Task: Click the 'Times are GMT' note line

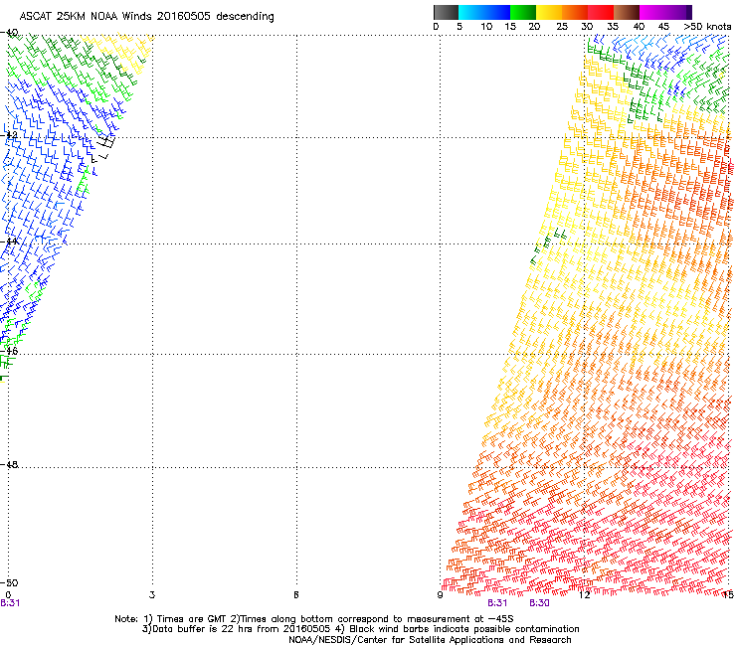Action: (x=313, y=619)
